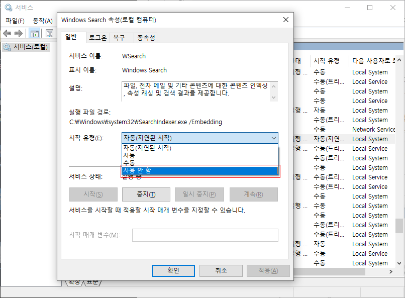Open the 파일(F) menu

click(15, 21)
